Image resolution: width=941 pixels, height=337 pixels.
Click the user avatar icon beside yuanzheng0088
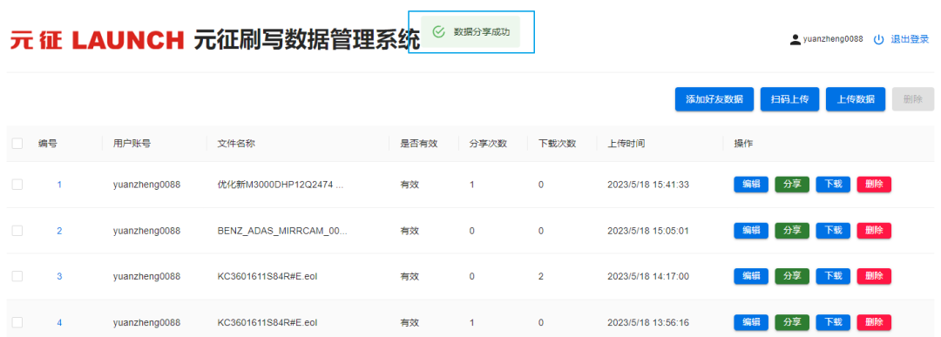[795, 39]
